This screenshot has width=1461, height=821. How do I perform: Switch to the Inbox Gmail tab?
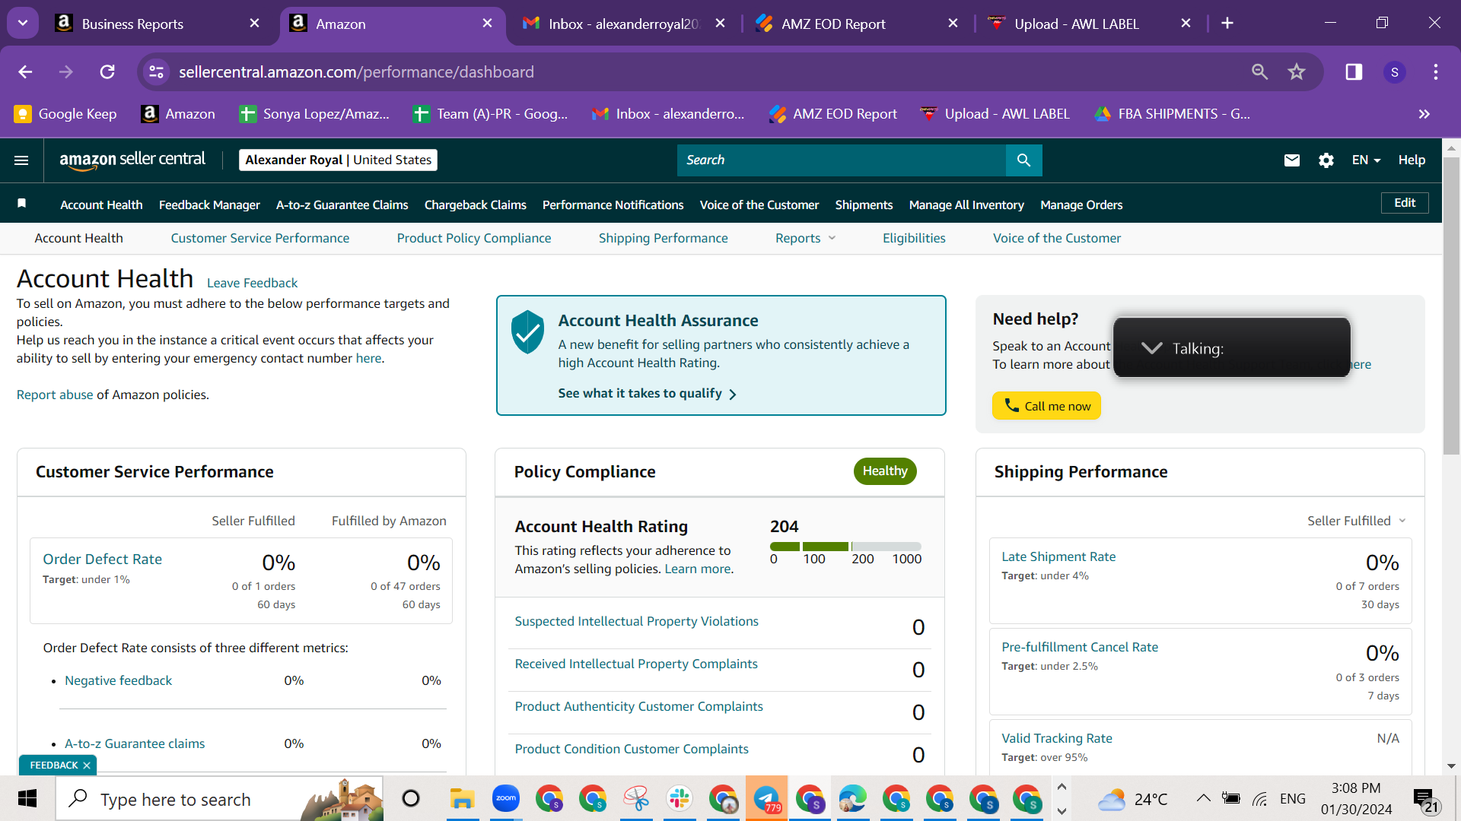pos(623,24)
